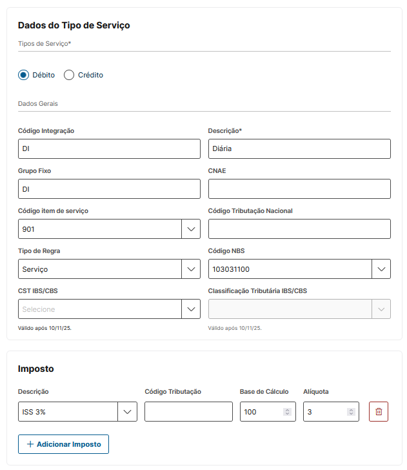Focus the Código Tributação Nacional field
407x470 pixels.
coord(299,229)
